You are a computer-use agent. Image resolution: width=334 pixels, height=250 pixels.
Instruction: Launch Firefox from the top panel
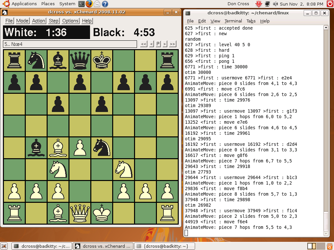89,4
